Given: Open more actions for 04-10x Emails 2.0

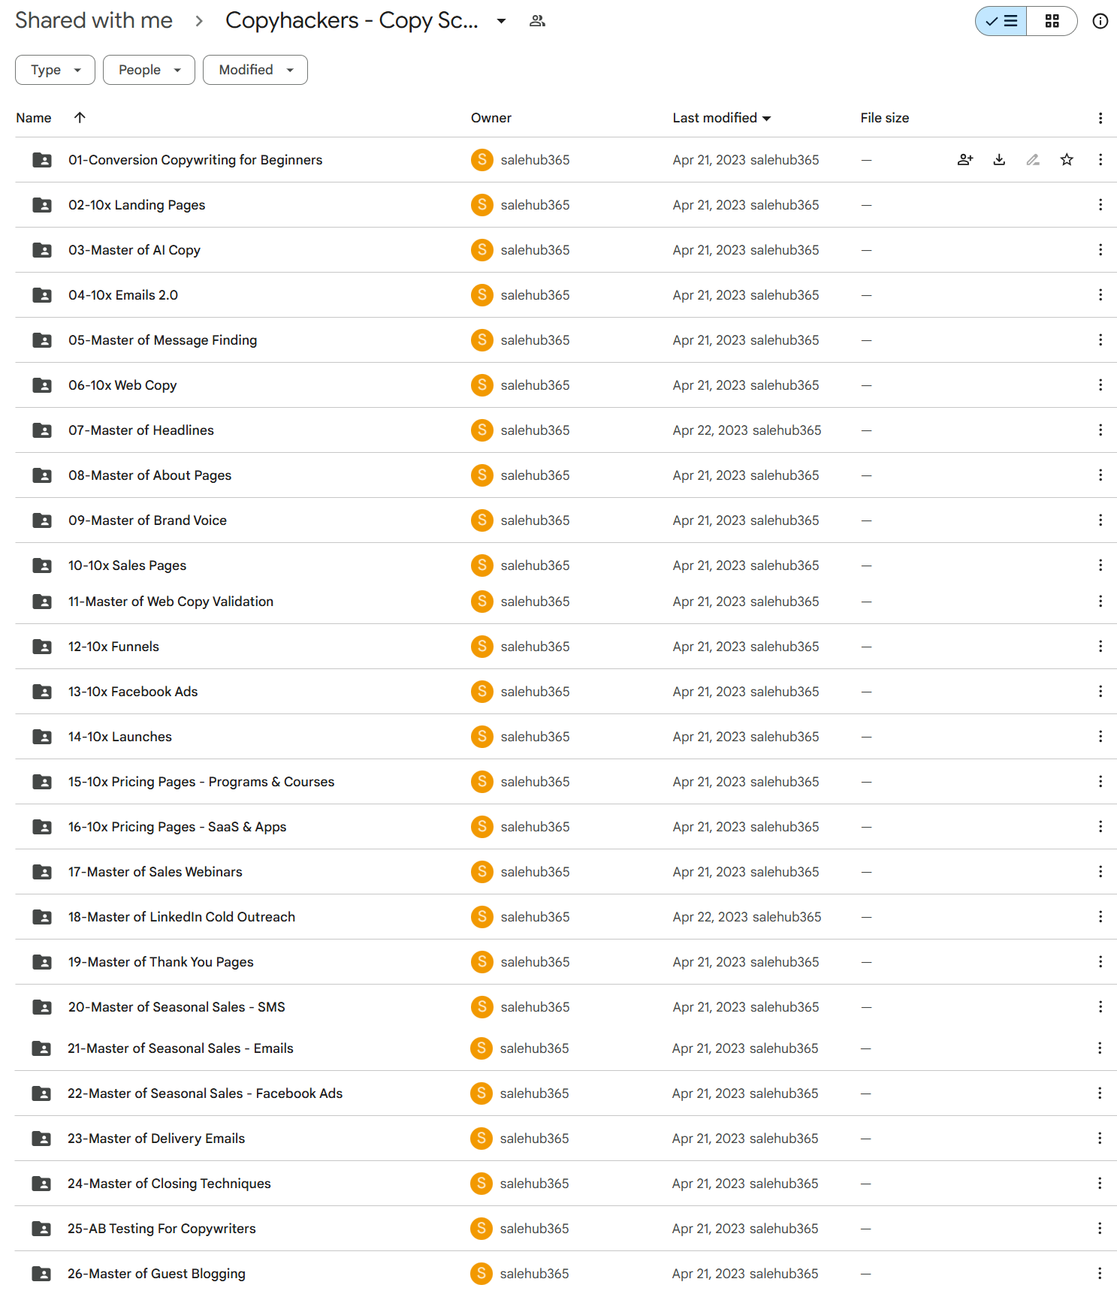Looking at the screenshot, I should (1100, 294).
